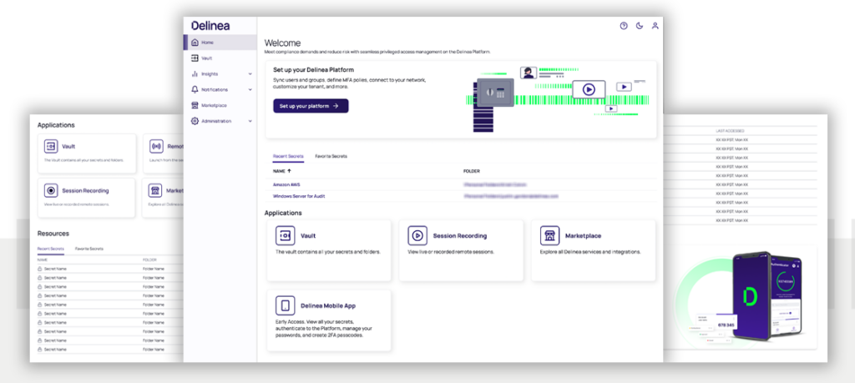
Task: Click the NAME column sort arrow
Action: click(289, 171)
